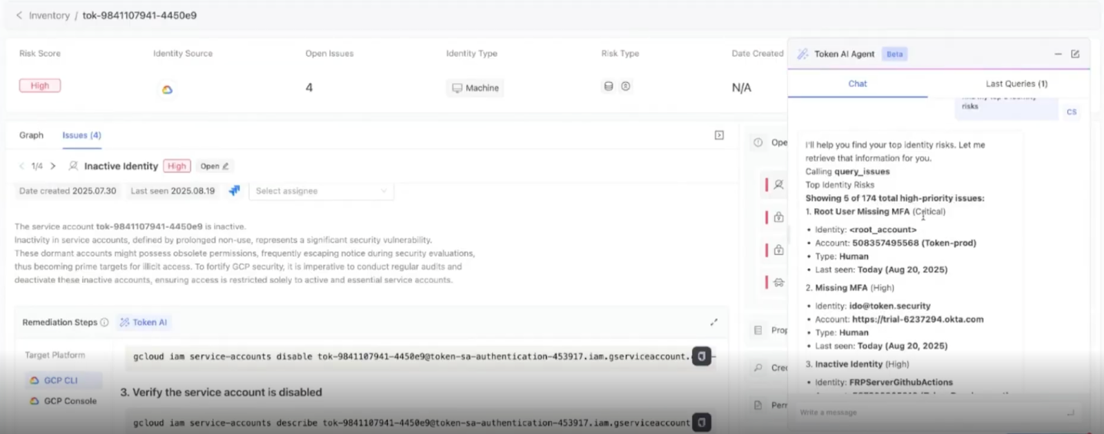Click the CS user avatar
The image size is (1104, 434).
pos(1072,112)
